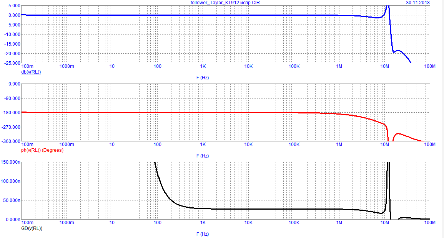Click the -90.000 phase axis value
Image resolution: width=444 pixels, height=238 pixels.
[12, 98]
